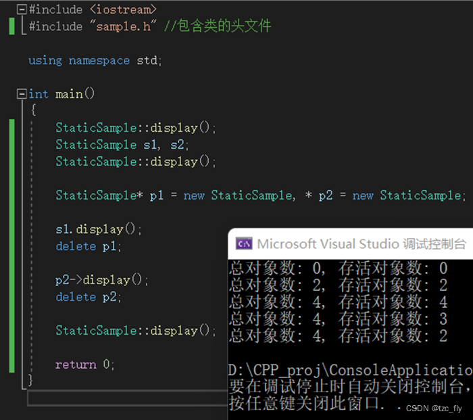Viewport: 473px width, 420px height.
Task: Click the console output line showing 0, 0
Action: 338,268
